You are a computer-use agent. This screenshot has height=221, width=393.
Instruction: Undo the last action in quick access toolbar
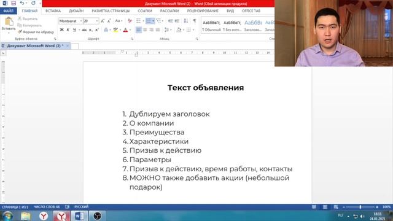point(22,3)
